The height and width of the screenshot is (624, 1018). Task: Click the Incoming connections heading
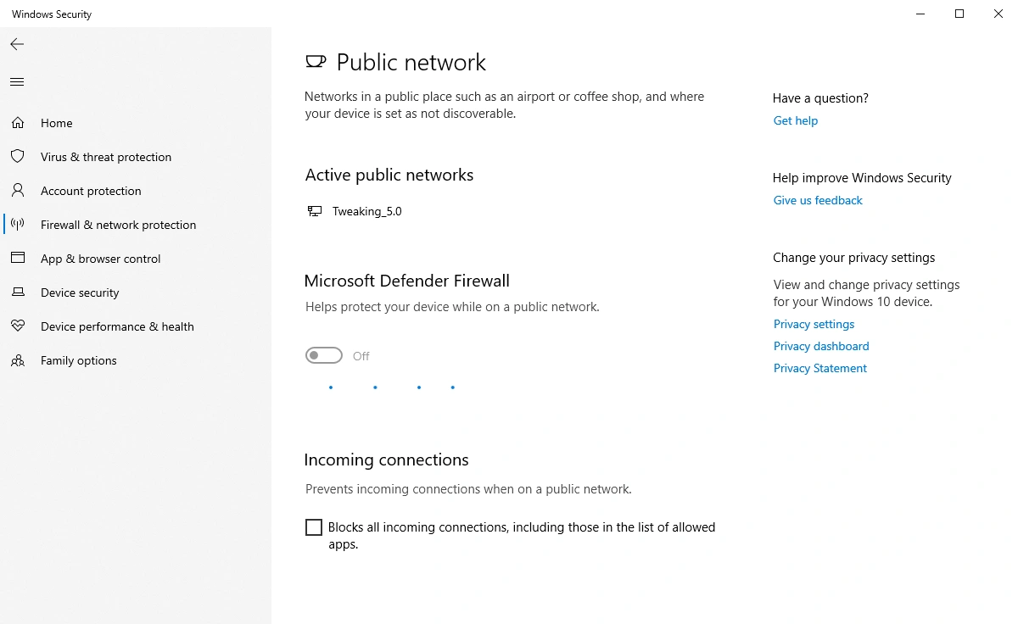387,460
